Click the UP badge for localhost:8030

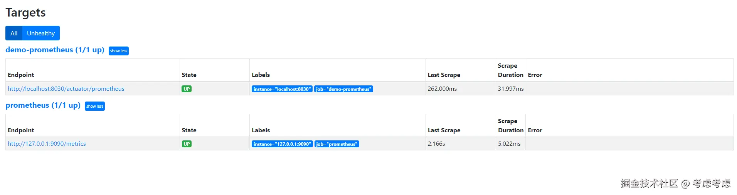[x=187, y=89]
